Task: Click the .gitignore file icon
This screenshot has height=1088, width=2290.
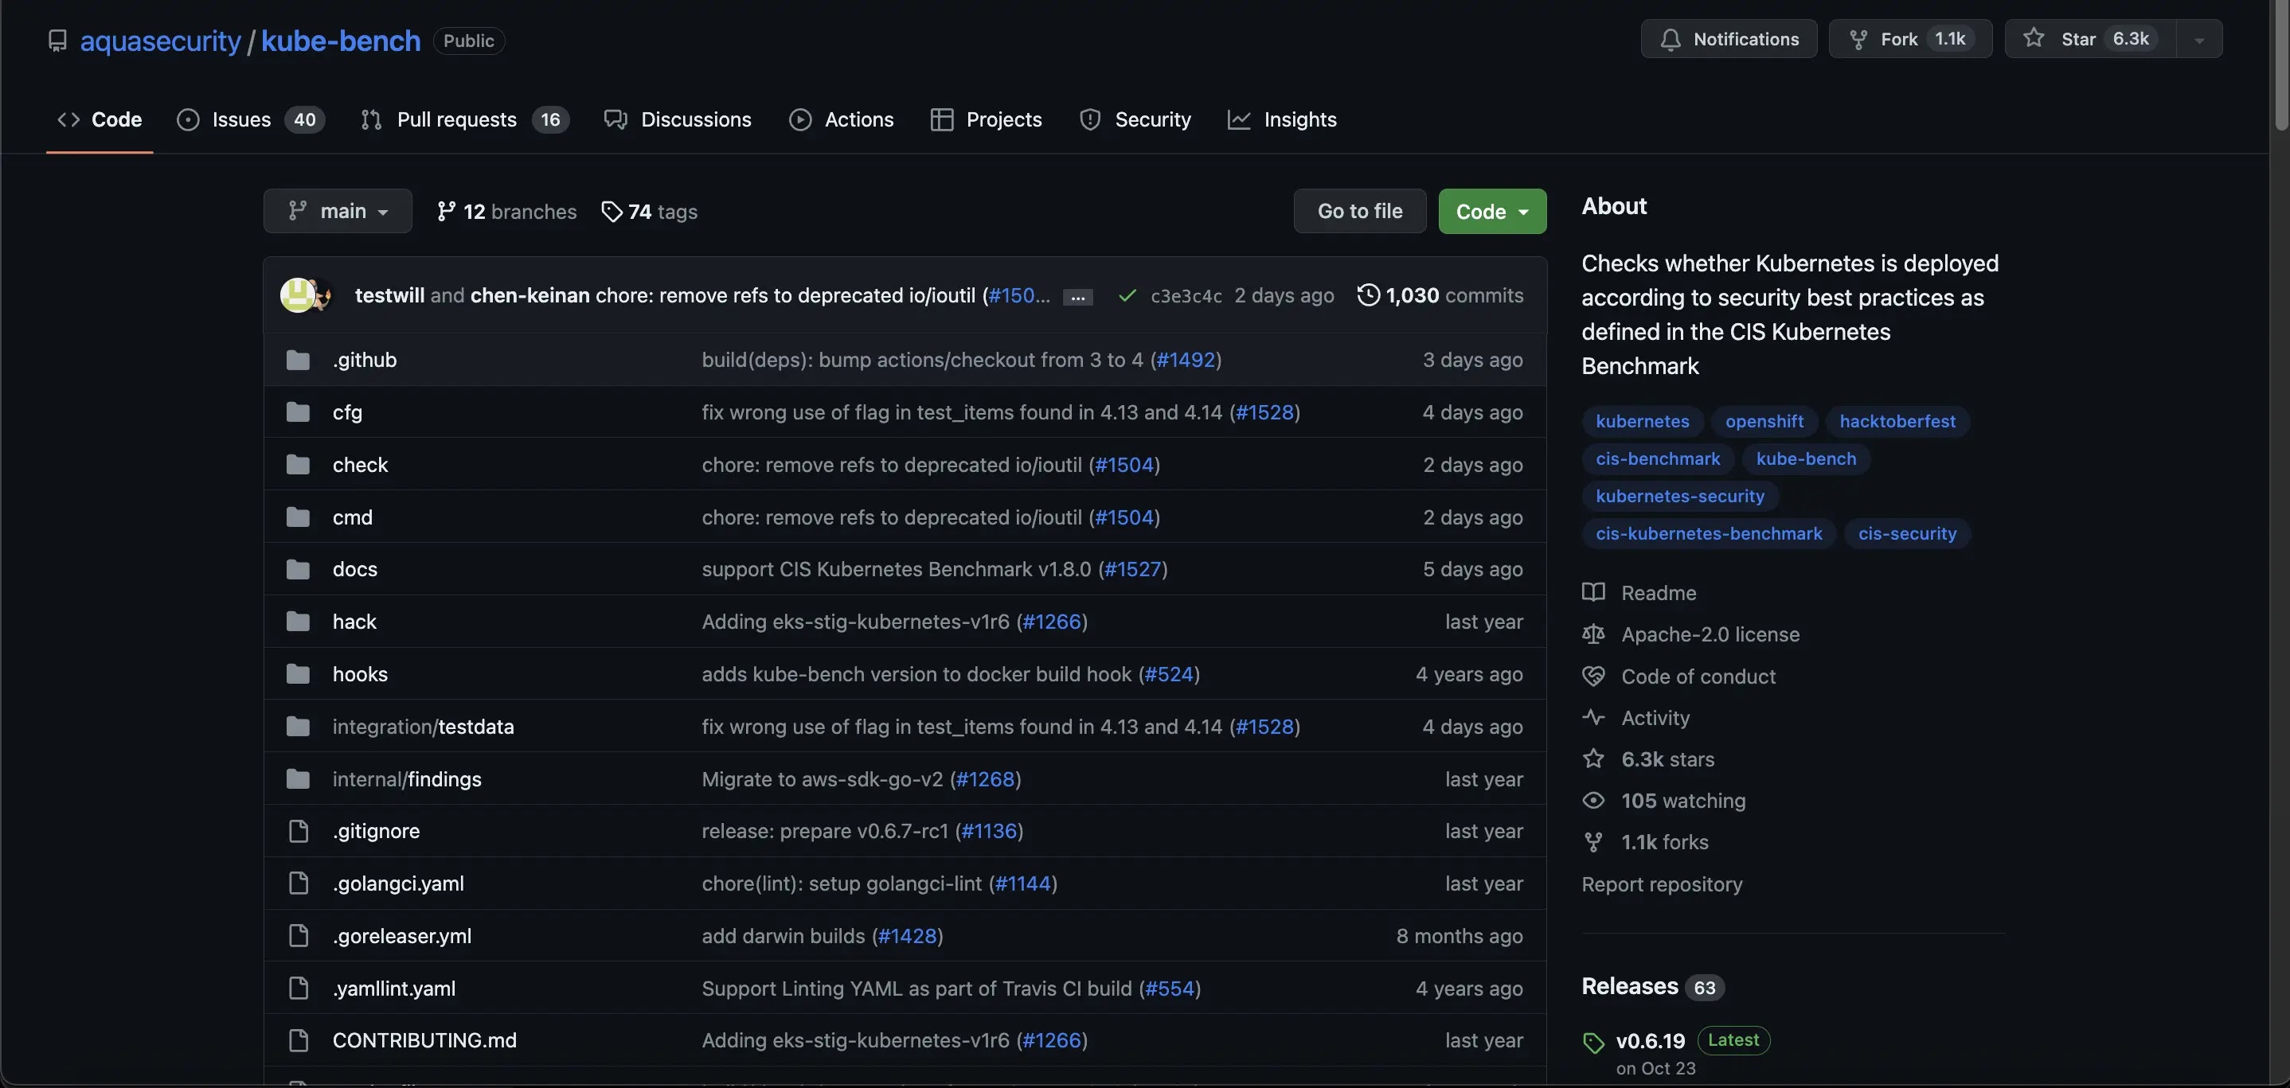Action: (x=298, y=831)
